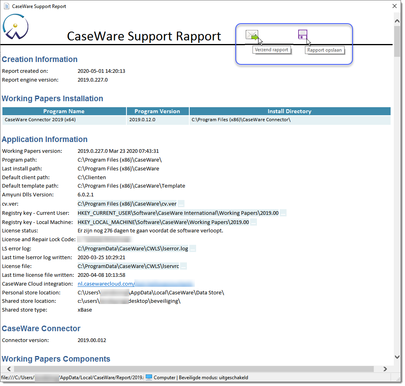Image resolution: width=405 pixels, height=386 pixels.
Task: Click the Creation Information heading
Action: pos(40,59)
